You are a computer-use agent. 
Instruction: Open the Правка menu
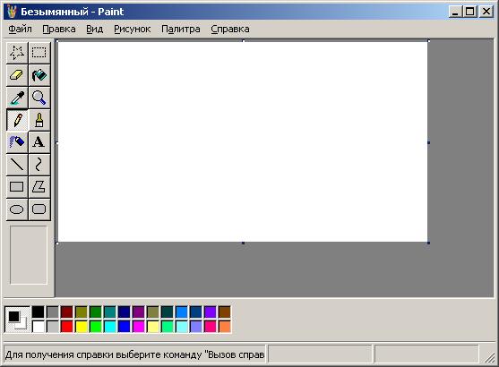tap(59, 29)
